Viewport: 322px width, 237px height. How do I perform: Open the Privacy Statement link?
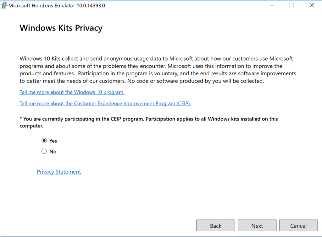[59, 172]
